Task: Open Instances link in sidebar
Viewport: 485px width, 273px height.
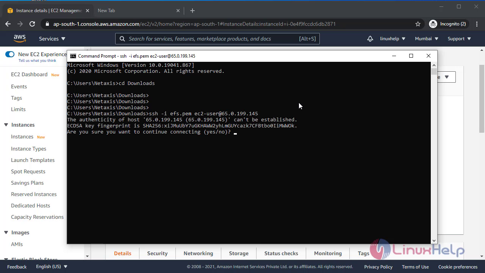Action: [x=22, y=136]
